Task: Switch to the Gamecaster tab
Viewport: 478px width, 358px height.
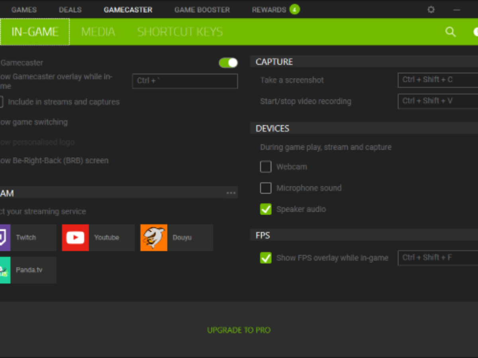Action: pyautogui.click(x=128, y=10)
